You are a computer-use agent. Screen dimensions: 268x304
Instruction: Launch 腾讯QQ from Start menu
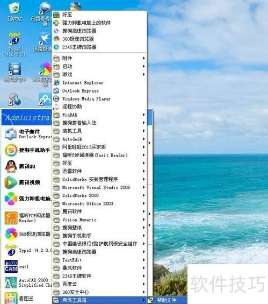tap(28, 166)
